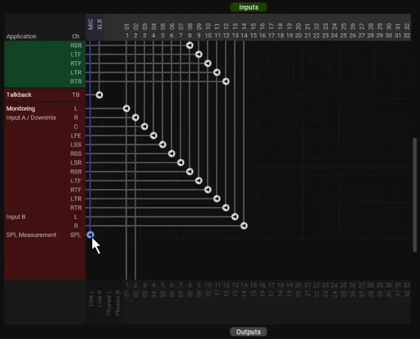Viewport: 420px width, 339px height.
Task: Click the vertical scrollbar on the right
Action: [415, 195]
